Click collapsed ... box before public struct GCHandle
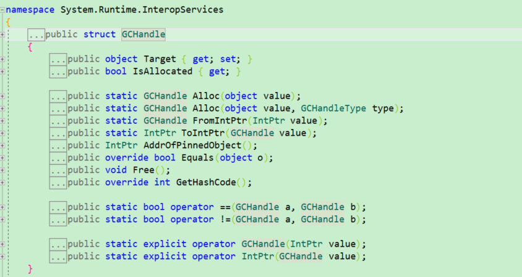Image resolution: width=522 pixels, height=277 pixels. 36,35
